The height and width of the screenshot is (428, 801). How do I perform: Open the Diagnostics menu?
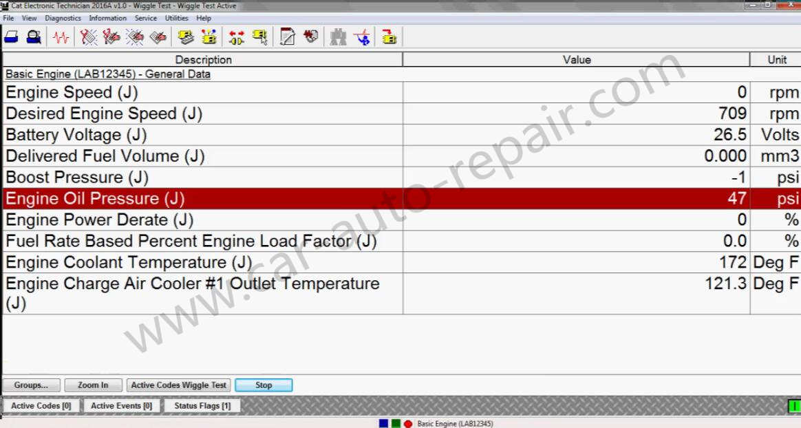(x=63, y=18)
